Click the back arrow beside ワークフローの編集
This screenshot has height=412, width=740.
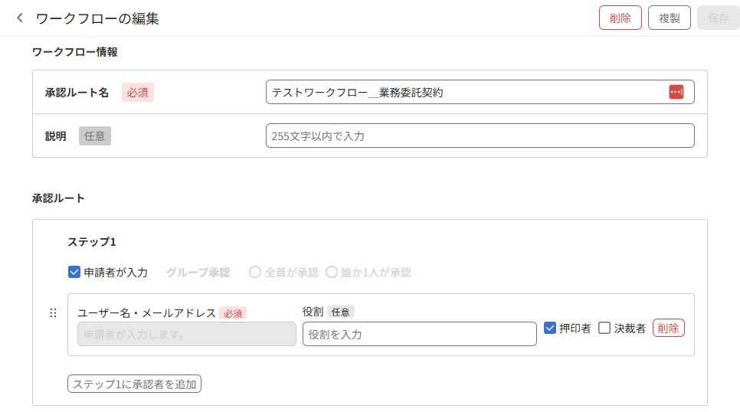(20, 18)
